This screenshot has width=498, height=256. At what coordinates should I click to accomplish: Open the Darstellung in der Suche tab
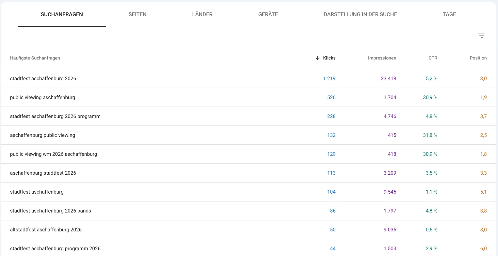(x=360, y=14)
